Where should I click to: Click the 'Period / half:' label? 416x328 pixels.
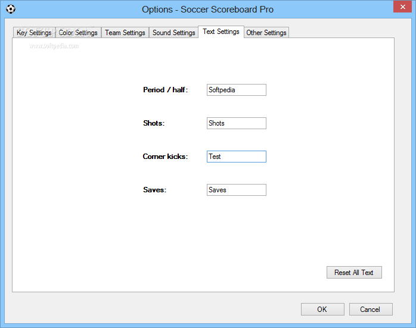(165, 90)
